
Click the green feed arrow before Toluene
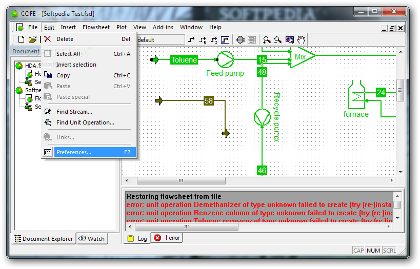click(x=155, y=59)
